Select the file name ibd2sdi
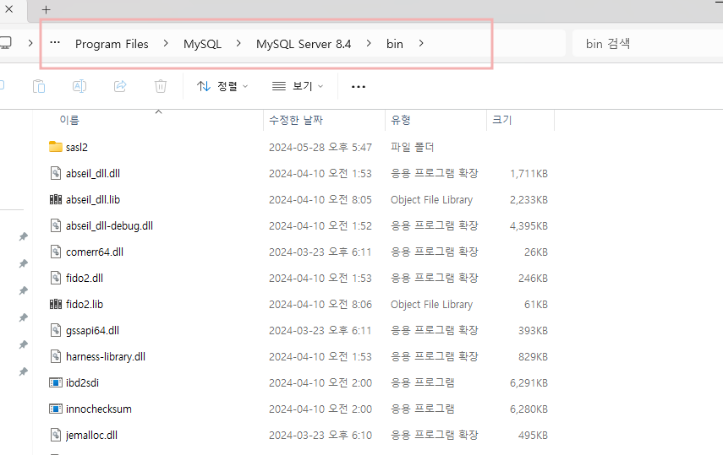Viewport: 723px width, 455px height. (82, 382)
